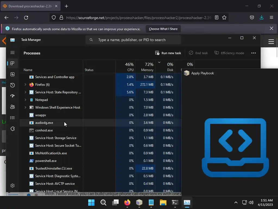The image size is (278, 209).
Task: Open SourceForge page hamburger menu
Action: [x=271, y=42]
